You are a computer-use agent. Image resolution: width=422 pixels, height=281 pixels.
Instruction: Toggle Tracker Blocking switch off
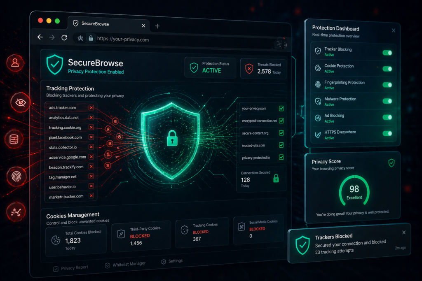coord(387,53)
